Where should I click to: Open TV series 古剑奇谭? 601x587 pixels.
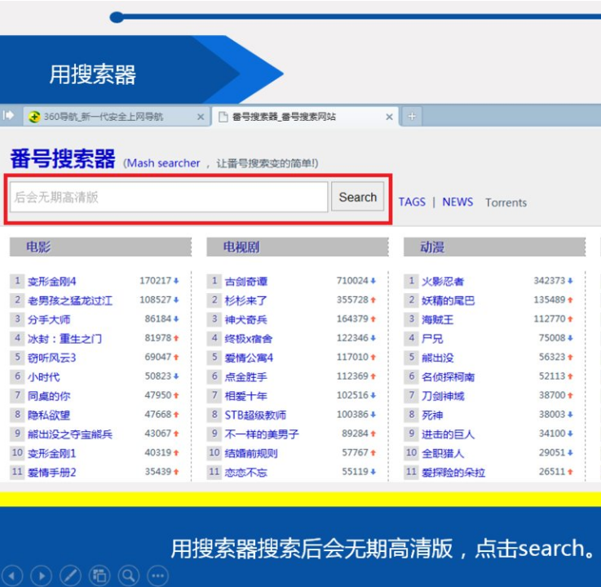click(x=246, y=282)
